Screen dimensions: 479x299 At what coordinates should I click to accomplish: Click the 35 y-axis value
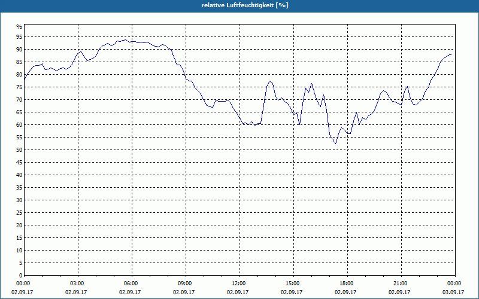click(x=19, y=188)
